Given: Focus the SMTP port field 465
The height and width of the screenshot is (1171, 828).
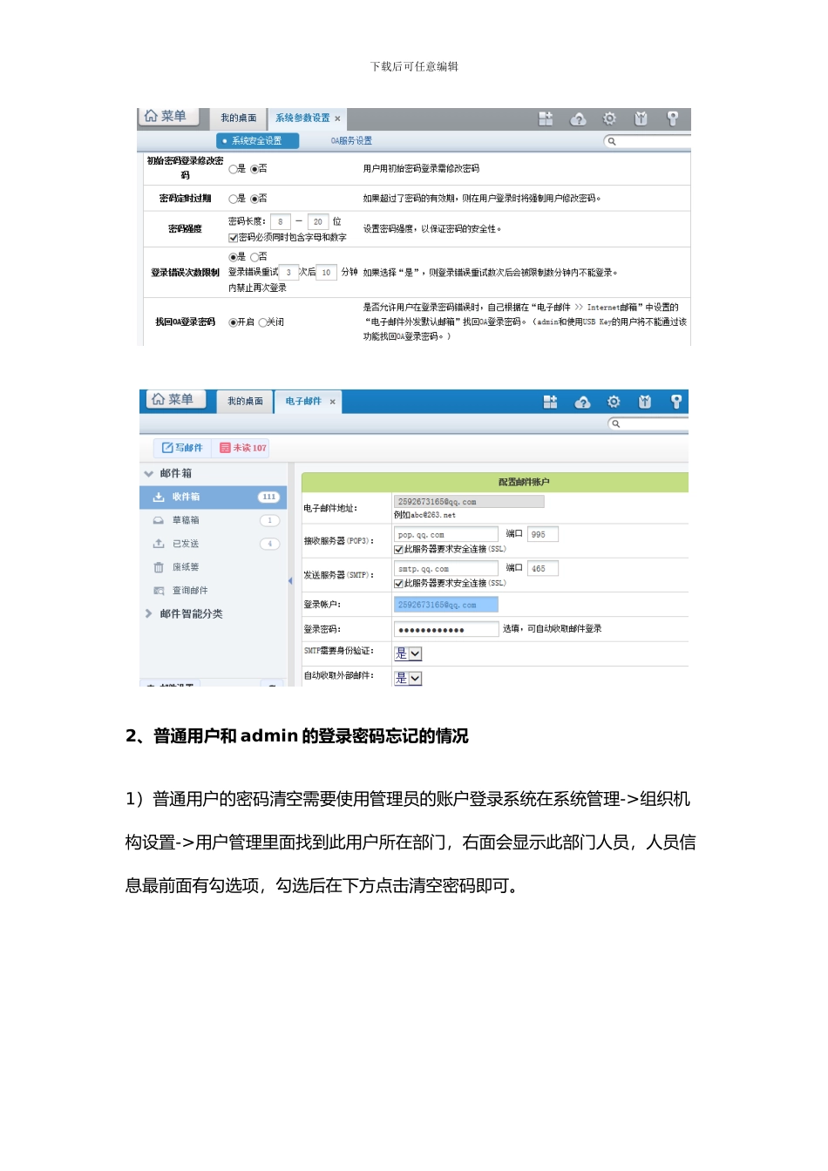Looking at the screenshot, I should coord(543,568).
